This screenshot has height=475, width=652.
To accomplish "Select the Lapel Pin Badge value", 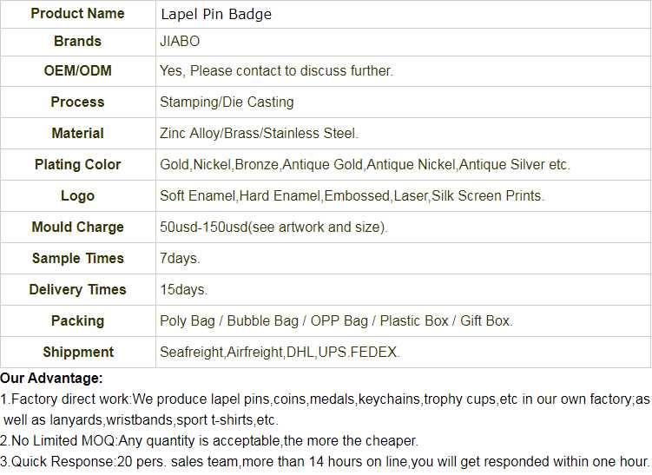I will [215, 15].
